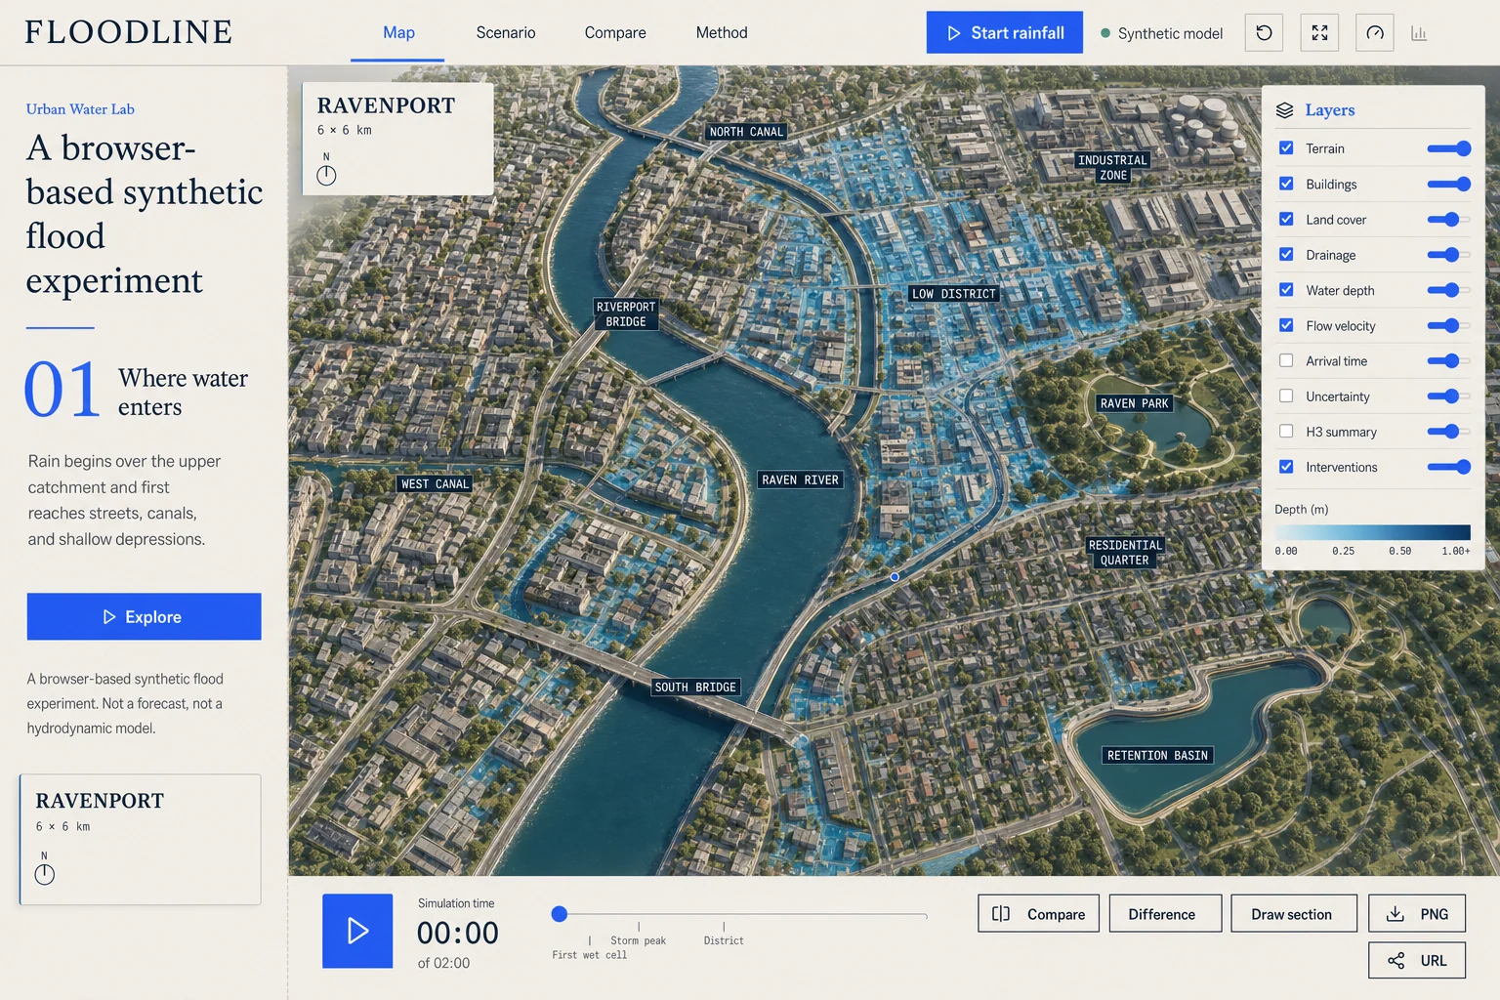Toggle fullscreen map view icon
The image size is (1500, 1000).
pyautogui.click(x=1319, y=33)
